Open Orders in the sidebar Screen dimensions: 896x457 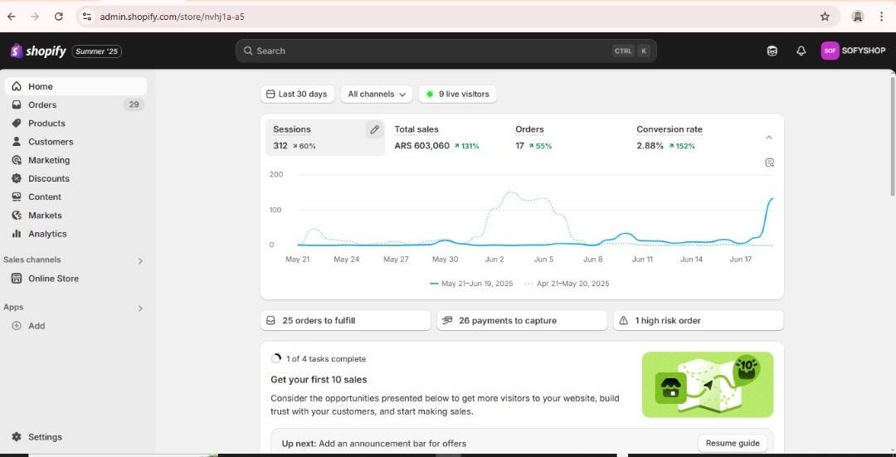42,105
